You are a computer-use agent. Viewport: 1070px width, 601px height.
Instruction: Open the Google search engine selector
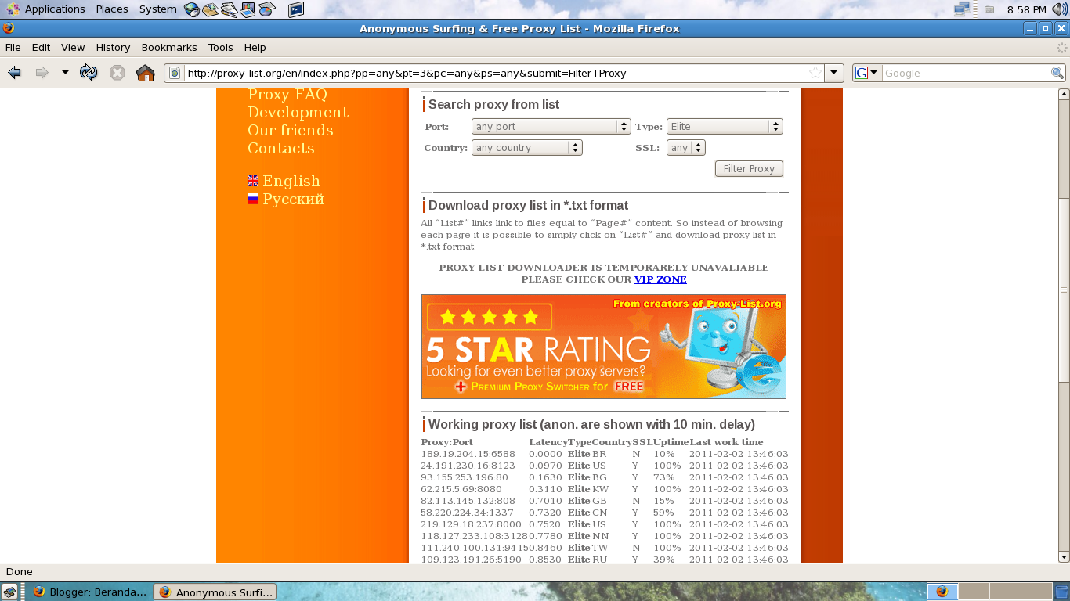tap(867, 73)
